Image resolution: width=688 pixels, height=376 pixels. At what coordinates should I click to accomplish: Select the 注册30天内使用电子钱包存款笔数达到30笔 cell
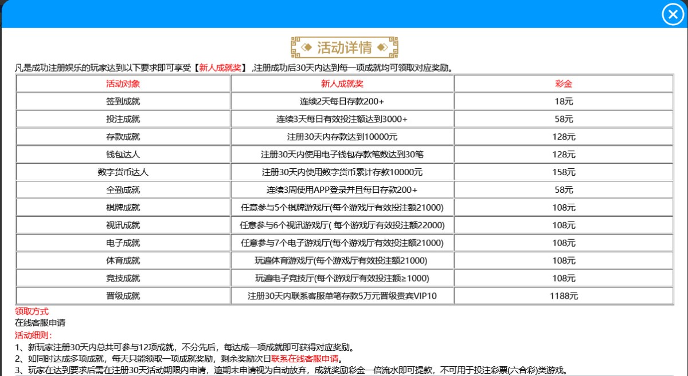pos(342,155)
